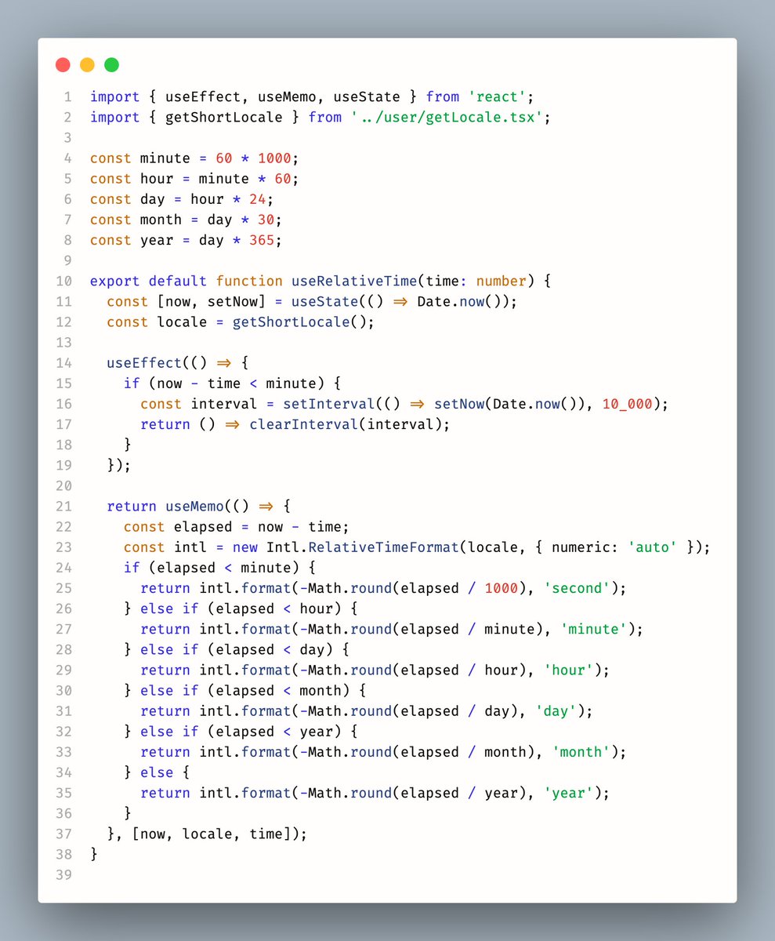Viewport: 775px width, 941px height.
Task: Click the '../user/getLocale.tsx' path string
Action: [447, 118]
